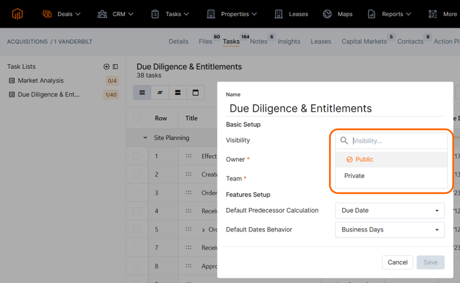Check the checkbox for row 3
The width and height of the screenshot is (460, 283).
pyautogui.click(x=136, y=193)
